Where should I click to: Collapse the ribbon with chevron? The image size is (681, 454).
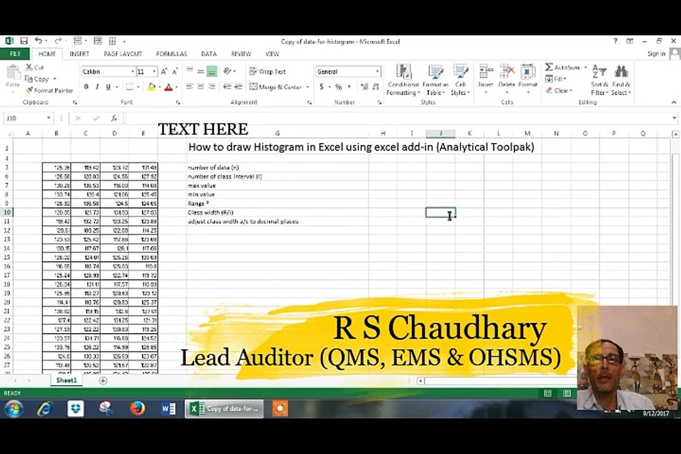pyautogui.click(x=673, y=102)
